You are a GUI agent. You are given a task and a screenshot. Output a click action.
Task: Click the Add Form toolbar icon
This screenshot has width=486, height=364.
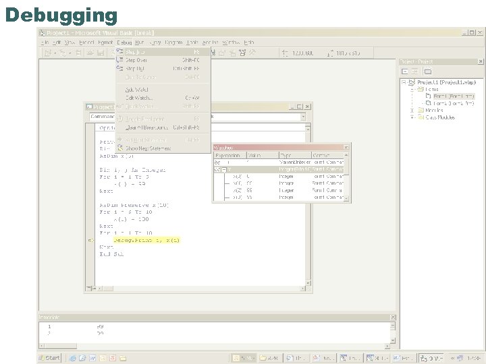pyautogui.click(x=63, y=53)
